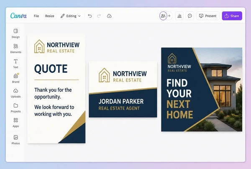The width and height of the screenshot is (251, 169).
Task: Click the Canva home logo
Action: tap(18, 16)
